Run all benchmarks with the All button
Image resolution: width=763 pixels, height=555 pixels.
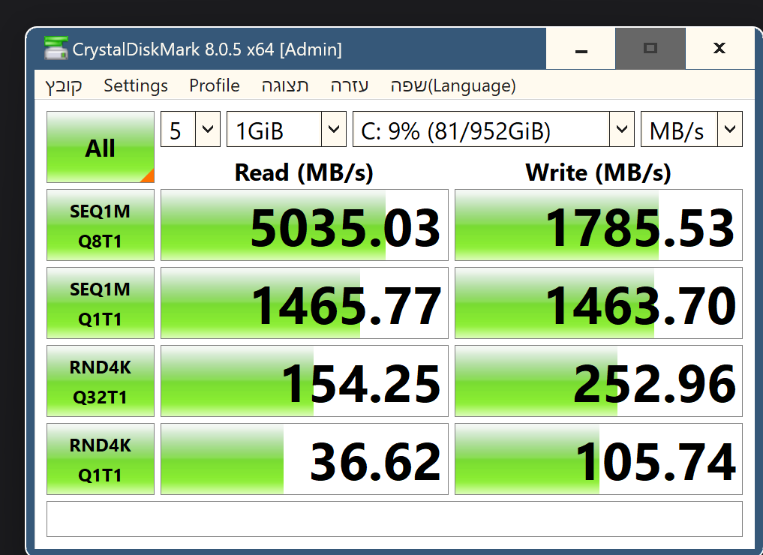[101, 147]
